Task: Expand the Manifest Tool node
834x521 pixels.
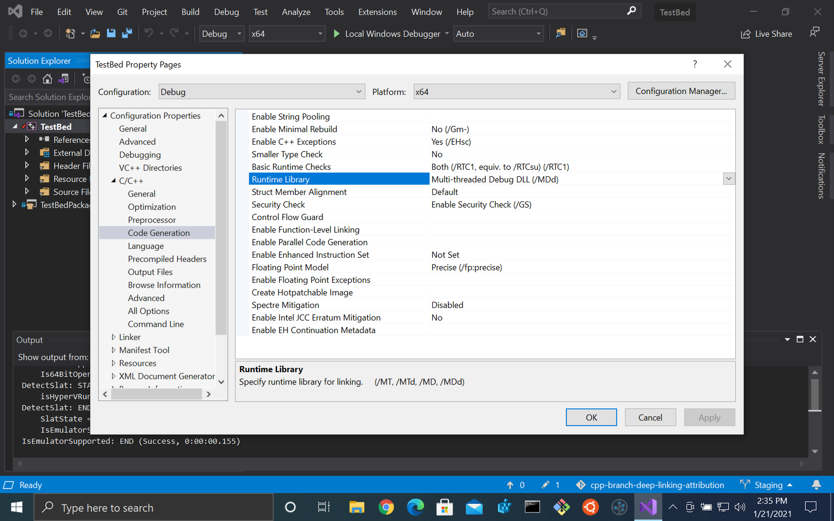Action: click(114, 350)
